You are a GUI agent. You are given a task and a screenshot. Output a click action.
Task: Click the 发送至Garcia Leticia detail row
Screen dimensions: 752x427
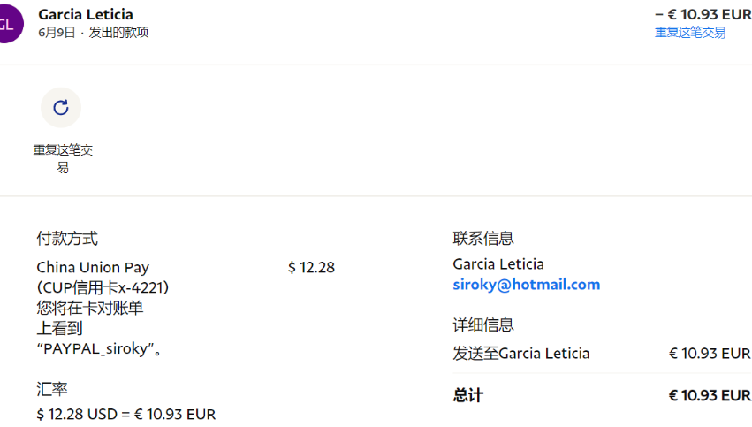[602, 354]
